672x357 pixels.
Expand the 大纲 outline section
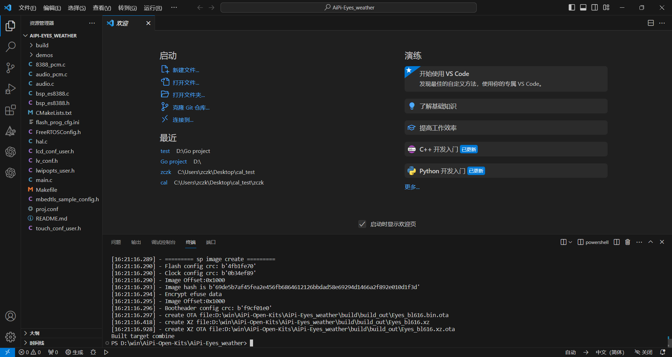[62, 333]
